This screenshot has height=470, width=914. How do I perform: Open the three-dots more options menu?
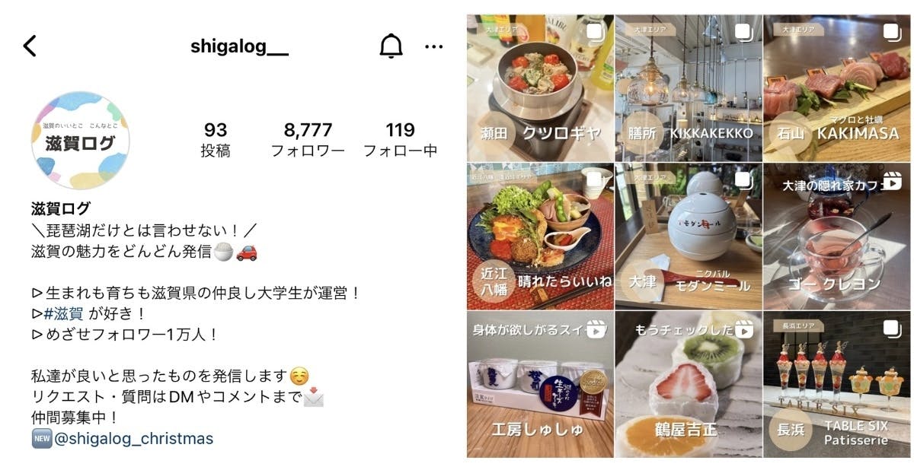pos(434,47)
